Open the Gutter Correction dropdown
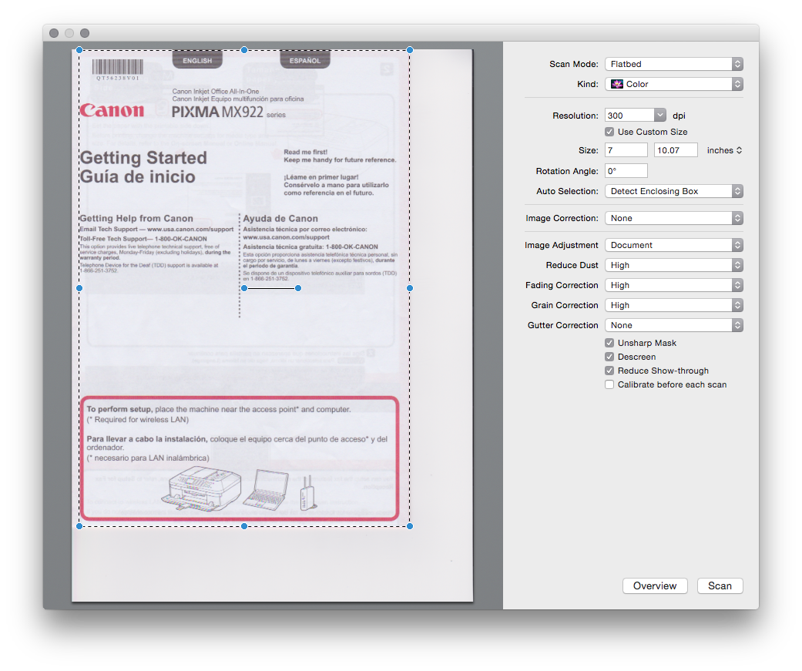802x671 pixels. [x=673, y=324]
